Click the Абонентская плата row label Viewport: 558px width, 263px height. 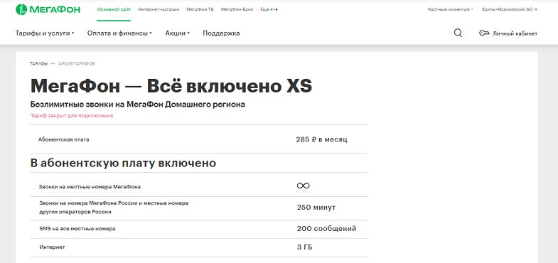(x=64, y=139)
